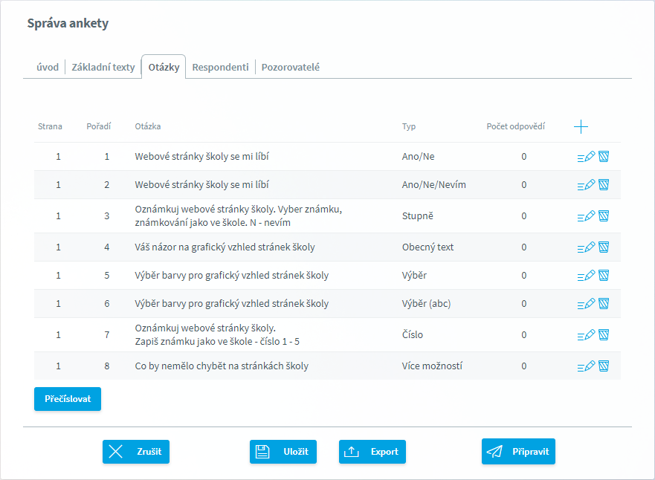Open the Pozorovatelé tab
This screenshot has height=480, width=655.
click(x=290, y=67)
